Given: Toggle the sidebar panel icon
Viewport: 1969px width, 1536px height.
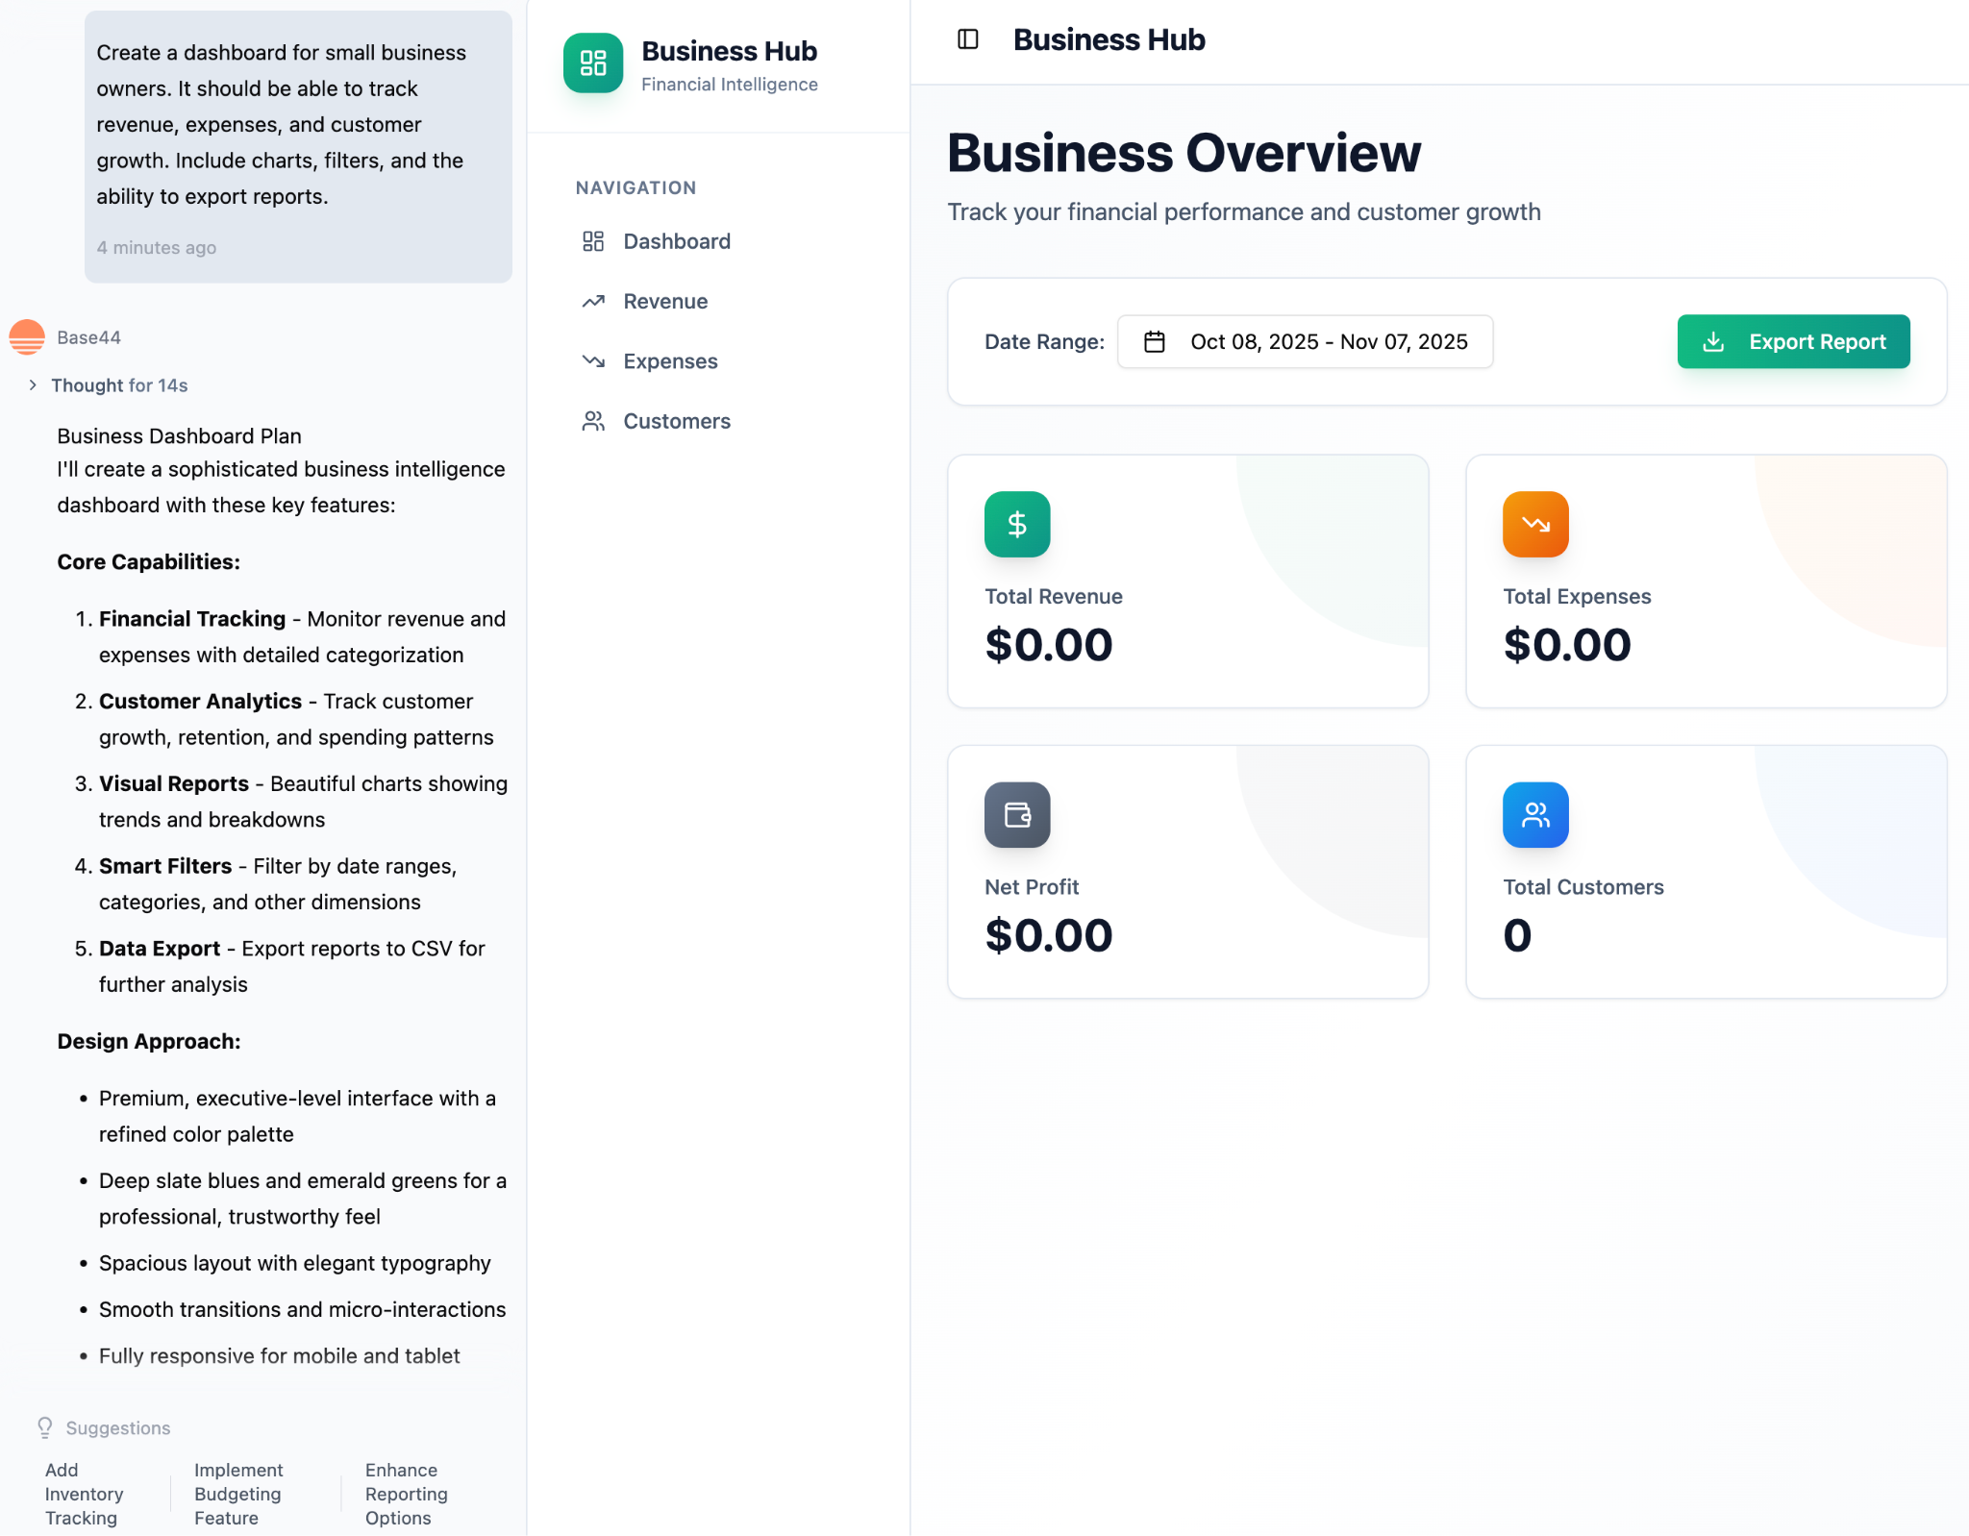Looking at the screenshot, I should click(x=967, y=39).
